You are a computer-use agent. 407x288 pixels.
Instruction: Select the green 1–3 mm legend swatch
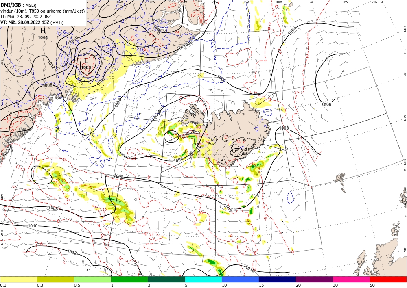[129, 279]
